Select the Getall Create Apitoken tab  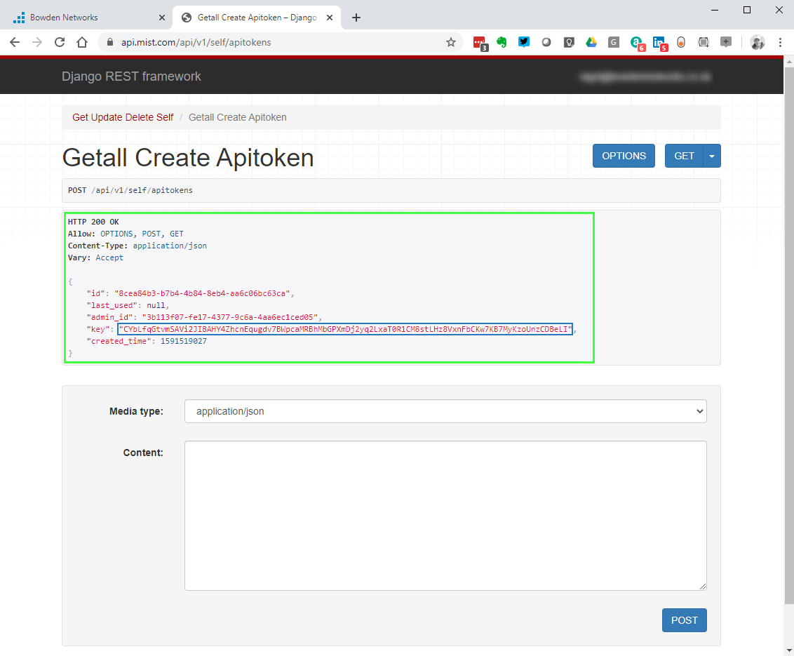tap(256, 18)
